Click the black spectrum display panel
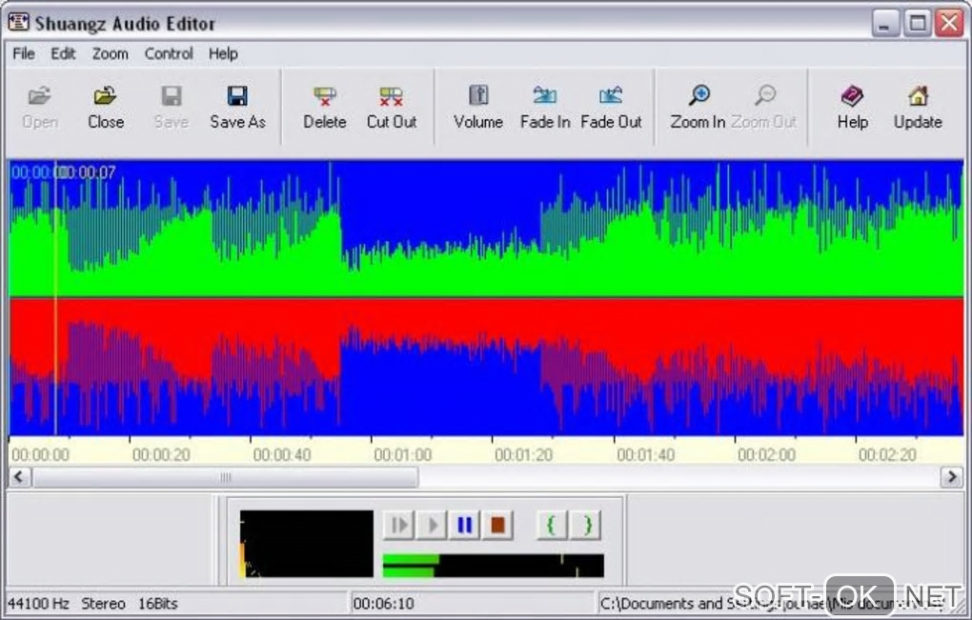 (x=307, y=544)
